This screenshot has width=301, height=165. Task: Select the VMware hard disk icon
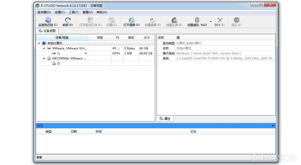pyautogui.click(x=49, y=48)
